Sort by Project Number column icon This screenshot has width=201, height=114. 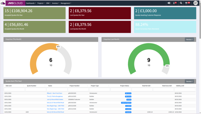coord(88,86)
